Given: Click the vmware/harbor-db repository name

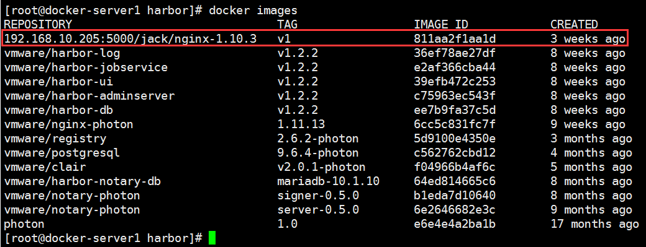Looking at the screenshot, I should click(58, 110).
